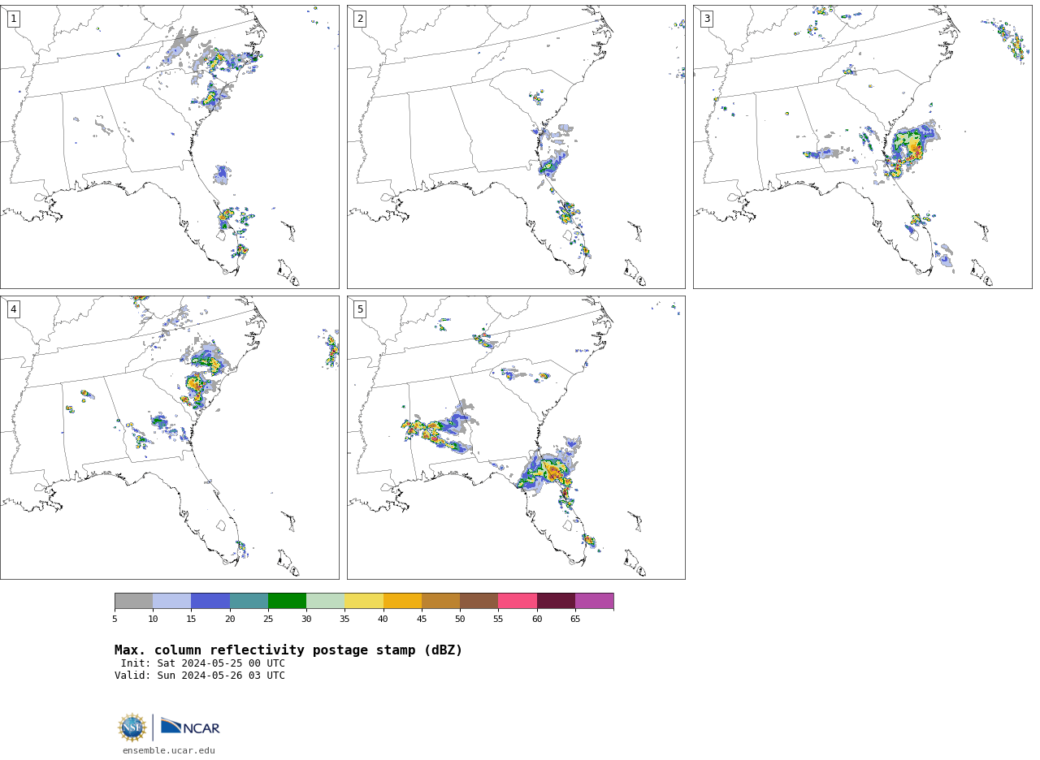Click the NCAR logo
The image size is (1040, 760).
[190, 727]
